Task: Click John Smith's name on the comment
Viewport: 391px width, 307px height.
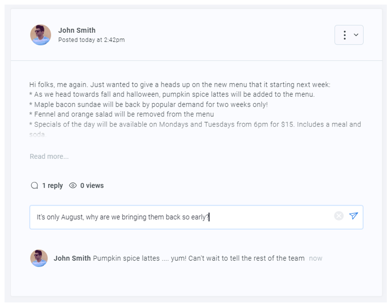Action: point(72,258)
